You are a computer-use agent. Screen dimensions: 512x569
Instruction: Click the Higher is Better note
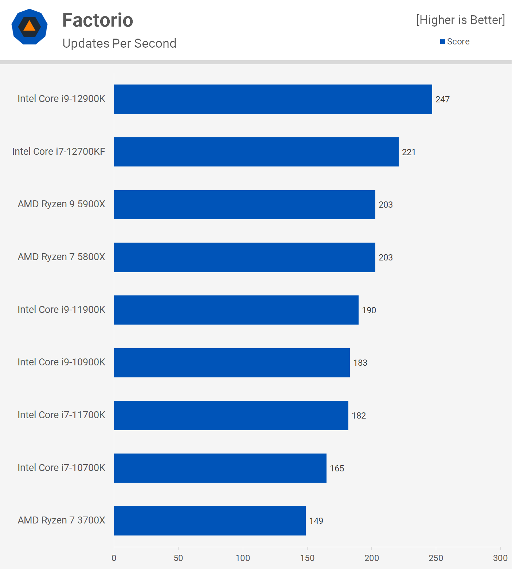point(461,20)
